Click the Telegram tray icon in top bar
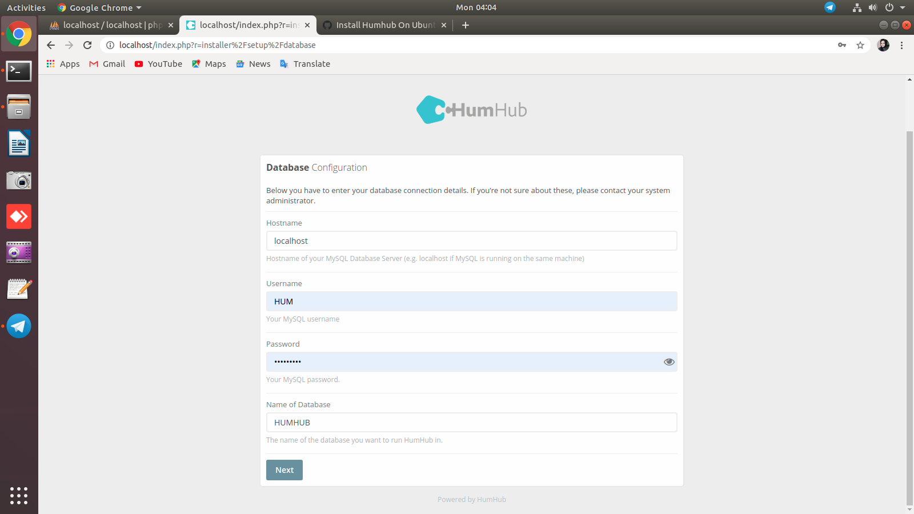The height and width of the screenshot is (514, 914). [x=830, y=7]
